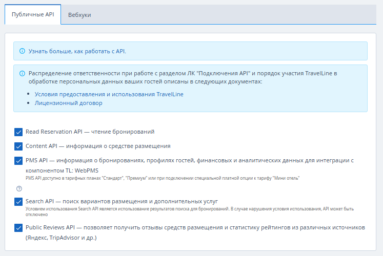
Task: Click info icon beside 'Узнать больше' banner
Action: (22, 51)
